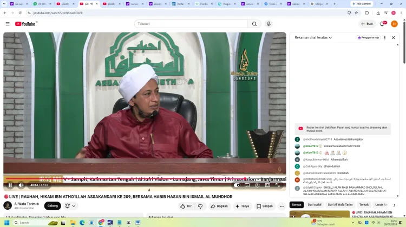
Task: Click the URL address bar
Action: pos(186,12)
